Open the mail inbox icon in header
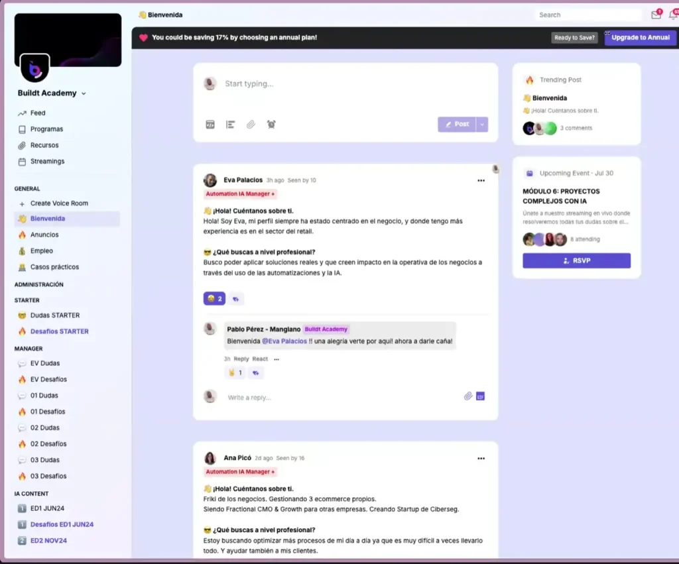 (x=656, y=15)
